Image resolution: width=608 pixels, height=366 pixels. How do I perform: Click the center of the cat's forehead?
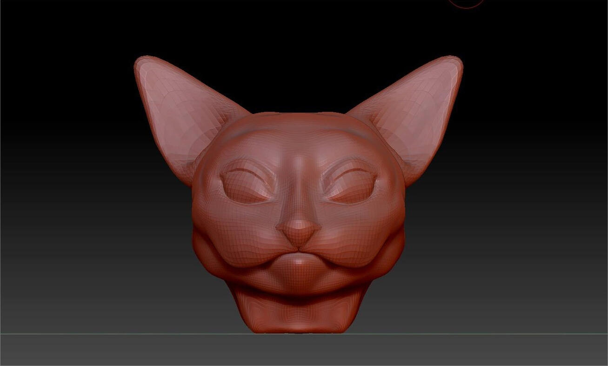[x=298, y=140]
